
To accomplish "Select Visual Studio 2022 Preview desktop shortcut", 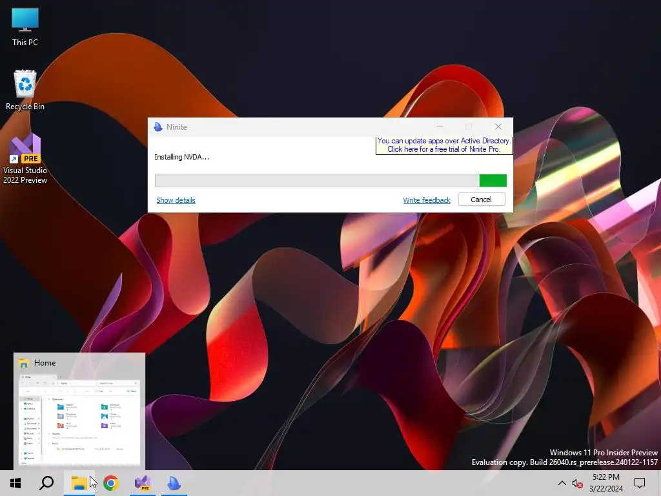I will (x=25, y=160).
